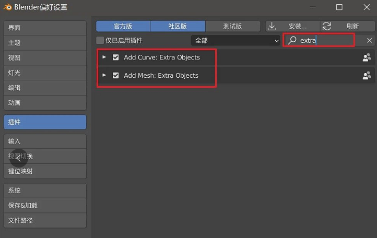Image resolution: width=377 pixels, height=238 pixels.
Task: Open the 键位映射 preferences section
Action: [x=45, y=171]
